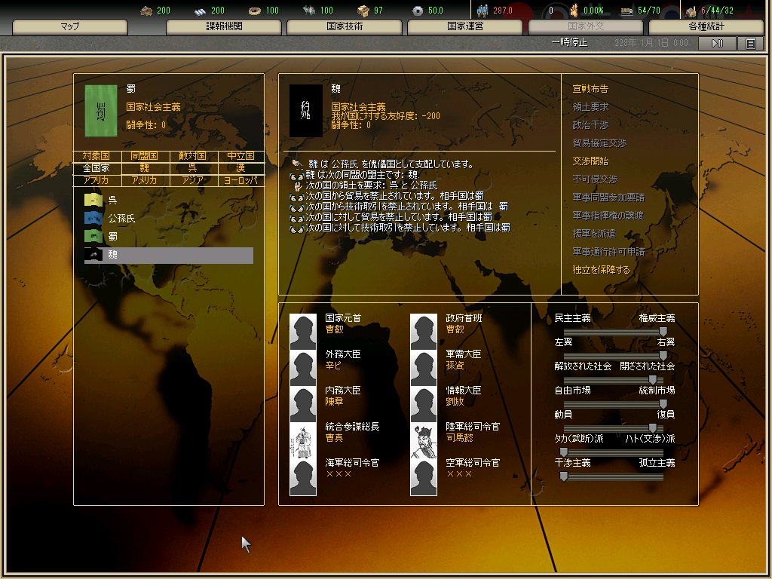Click the large black 魏 flag
This screenshot has height=579, width=772.
point(306,110)
